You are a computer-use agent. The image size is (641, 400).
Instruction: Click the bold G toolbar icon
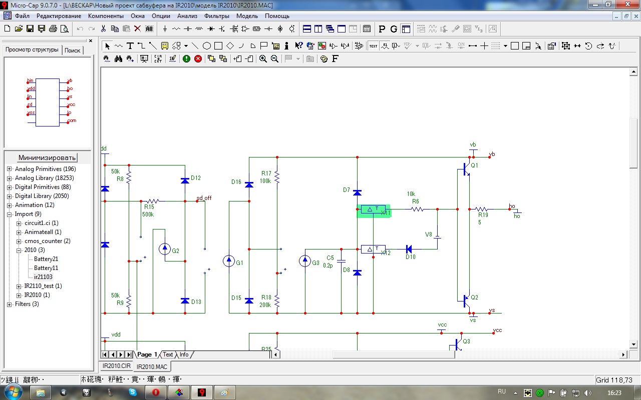coord(394,29)
